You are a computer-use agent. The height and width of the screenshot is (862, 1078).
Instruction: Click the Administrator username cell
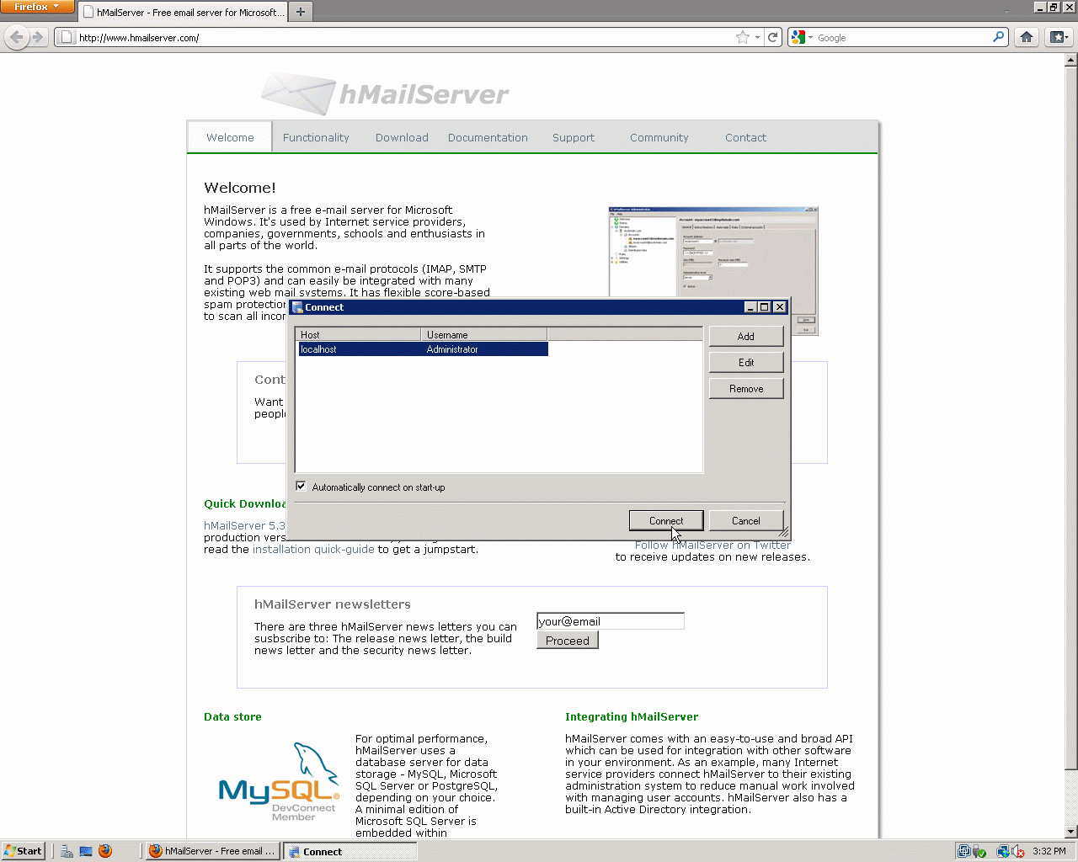(452, 349)
